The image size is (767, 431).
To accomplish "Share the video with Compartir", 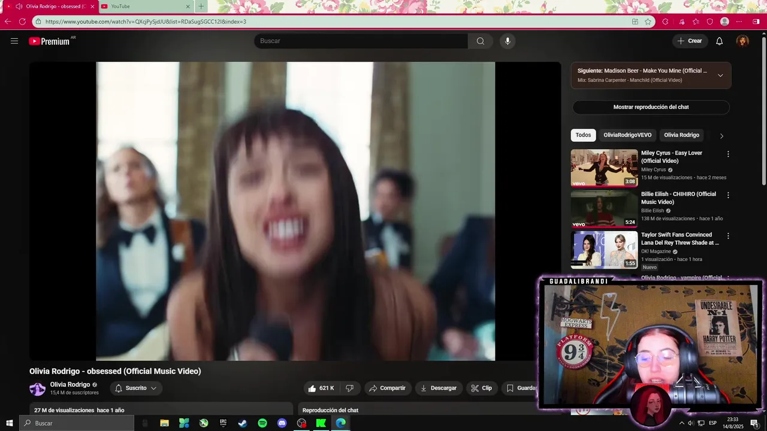I will (388, 388).
